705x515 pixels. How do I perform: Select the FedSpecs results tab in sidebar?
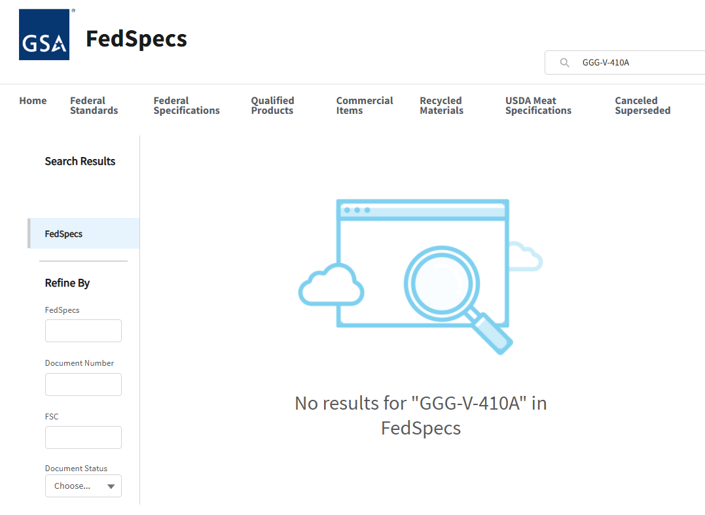pyautogui.click(x=84, y=234)
